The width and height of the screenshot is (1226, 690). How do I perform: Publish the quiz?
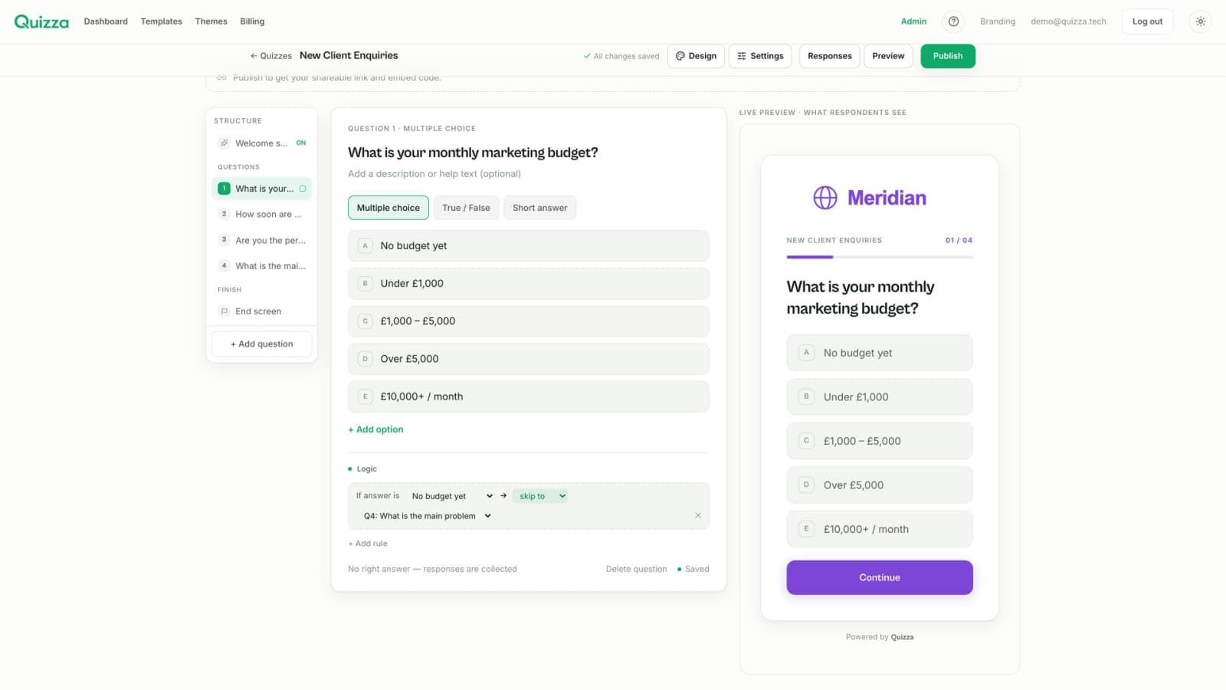[x=948, y=56]
